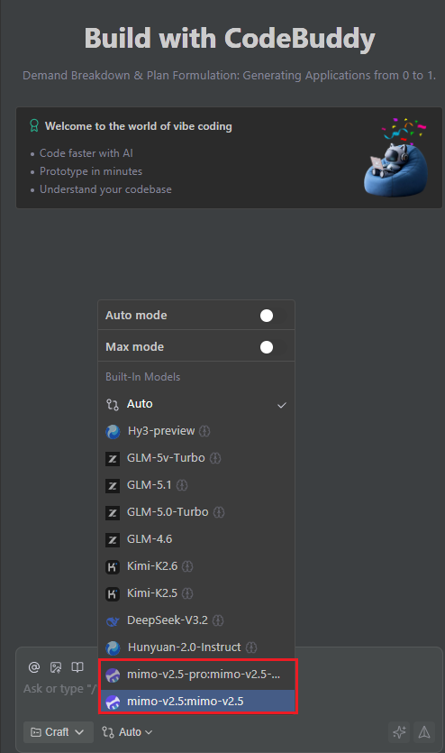Toggle the Max mode switch
445x753 pixels.
point(273,346)
